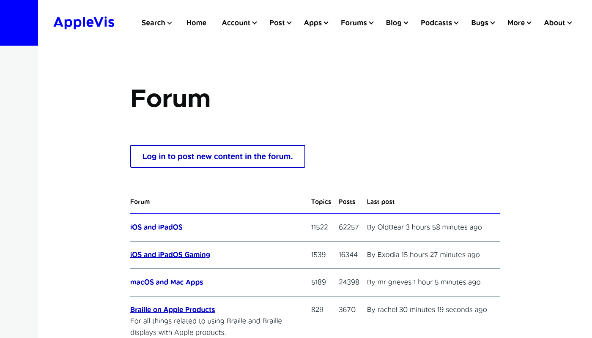Image resolution: width=592 pixels, height=338 pixels.
Task: Go to the Home page
Action: click(196, 23)
